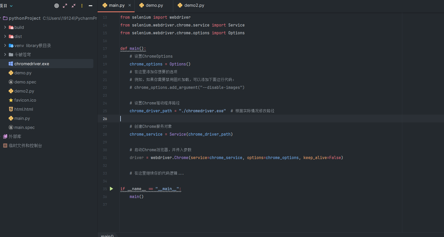444x237 pixels.
Task: Select 临时文件和控制台 scratches node
Action: (25, 146)
